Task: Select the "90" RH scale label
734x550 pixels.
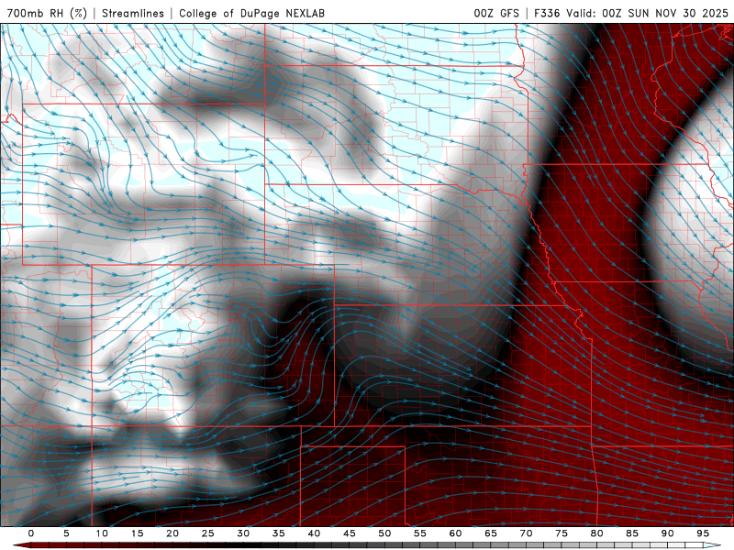Action: [x=668, y=533]
